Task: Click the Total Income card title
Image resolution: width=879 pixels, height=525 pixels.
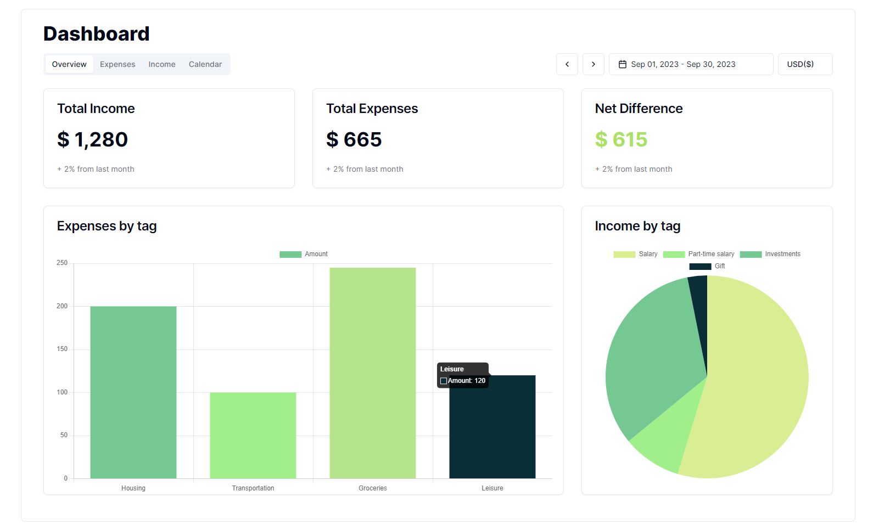Action: click(x=96, y=109)
